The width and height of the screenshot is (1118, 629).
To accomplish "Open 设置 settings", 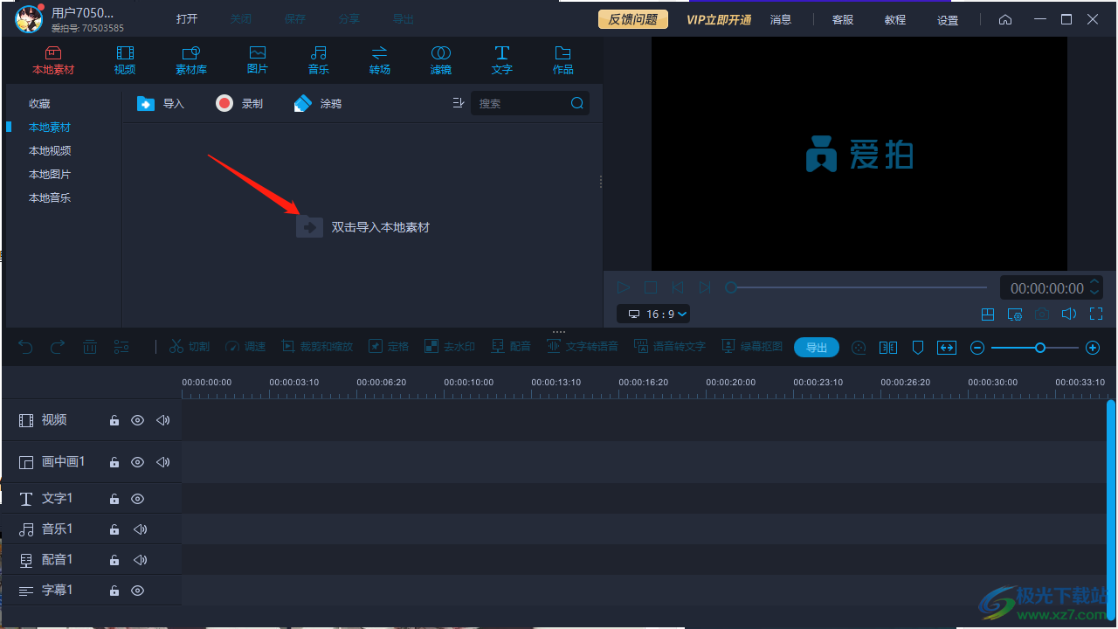I will tap(948, 19).
